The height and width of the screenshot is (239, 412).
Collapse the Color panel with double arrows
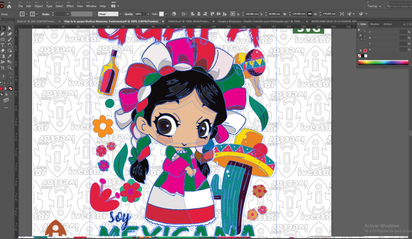pyautogui.click(x=404, y=24)
